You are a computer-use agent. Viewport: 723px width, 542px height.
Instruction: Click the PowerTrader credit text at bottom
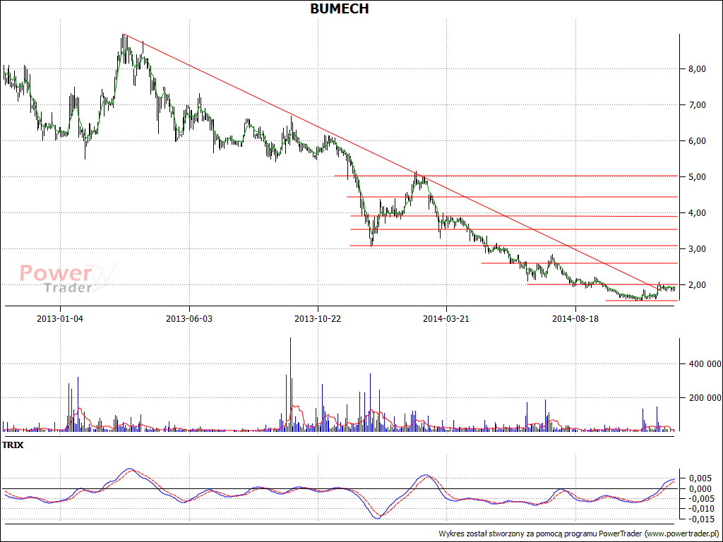click(x=579, y=534)
